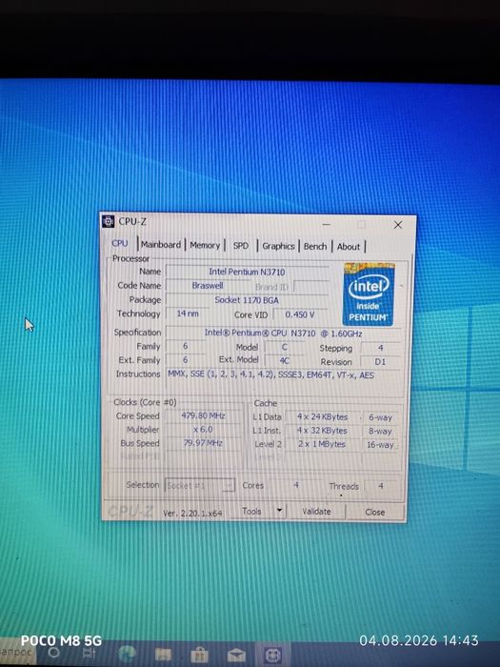This screenshot has width=500, height=667.
Task: Open the Mail app from the taskbar
Action: coord(236,656)
